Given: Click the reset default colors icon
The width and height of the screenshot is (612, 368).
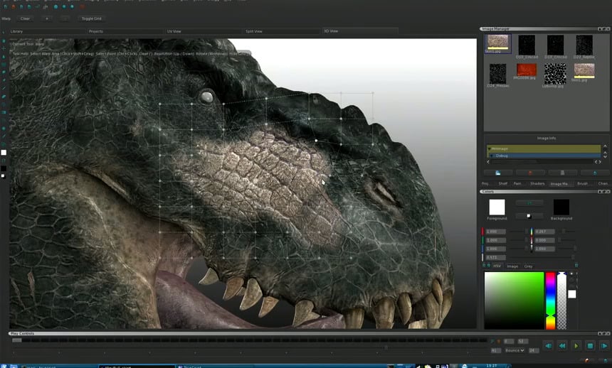Looking at the screenshot, I should (529, 216).
